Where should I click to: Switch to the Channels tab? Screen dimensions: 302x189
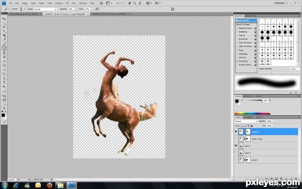[x=248, y=117]
